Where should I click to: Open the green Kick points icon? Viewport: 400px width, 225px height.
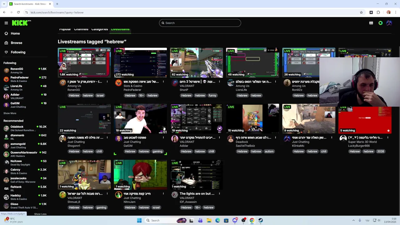click(380, 23)
